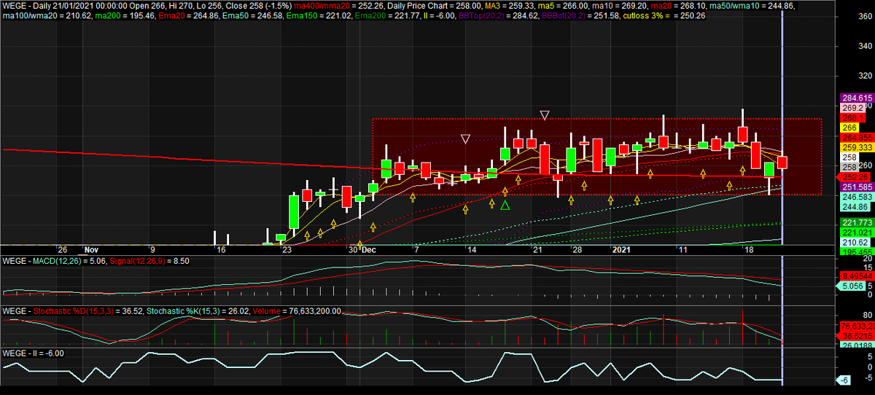Screen dimensions: 875x395
Task: Select the orange 259.333 MA3 value label
Action: click(x=857, y=146)
